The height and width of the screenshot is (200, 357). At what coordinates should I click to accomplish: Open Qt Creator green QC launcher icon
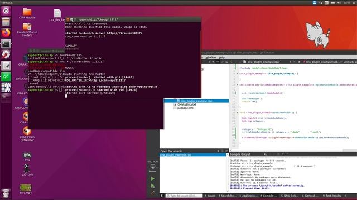(6, 77)
